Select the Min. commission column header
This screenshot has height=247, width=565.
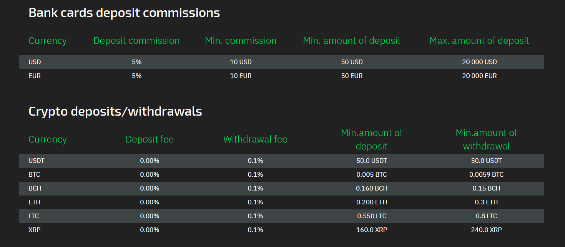click(241, 41)
